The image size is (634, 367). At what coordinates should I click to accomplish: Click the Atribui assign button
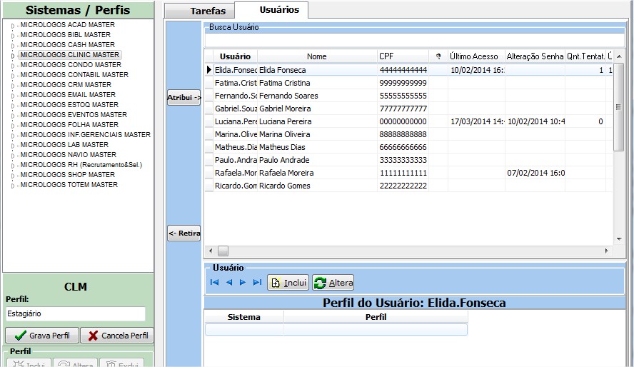tap(184, 98)
